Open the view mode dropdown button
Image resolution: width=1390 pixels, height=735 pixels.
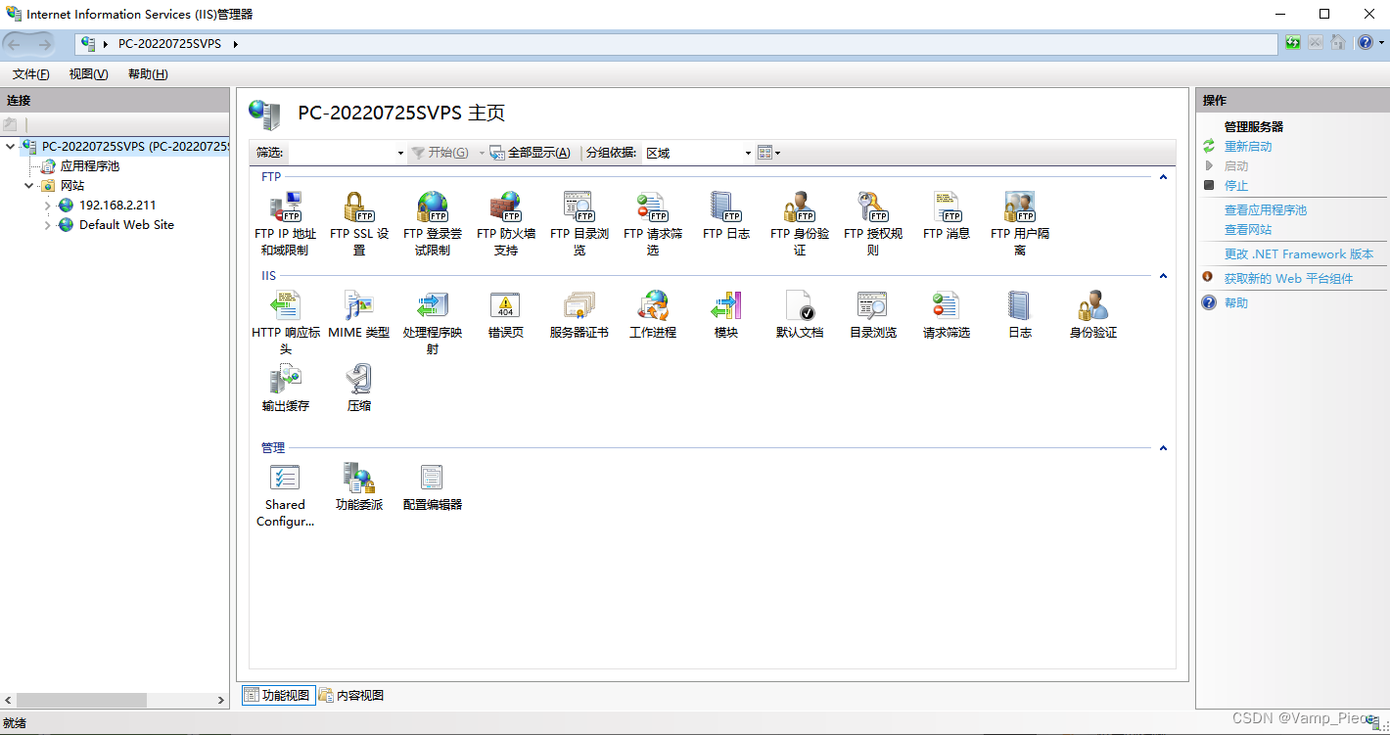tap(768, 153)
